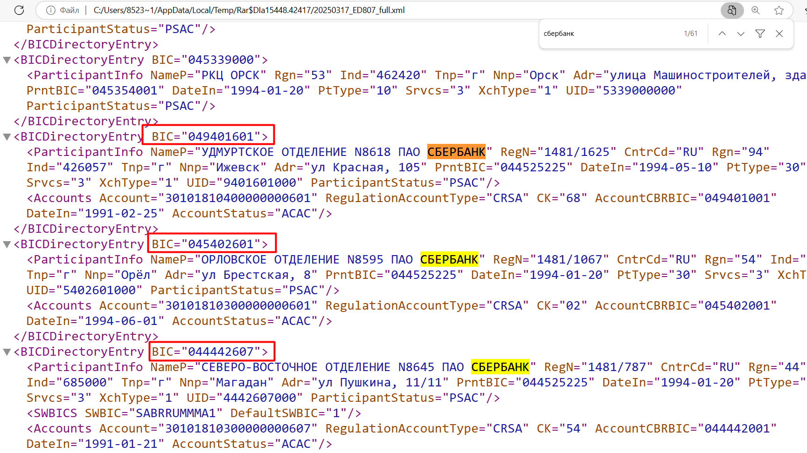Viewport: 807px width, 453px height.
Task: Collapse BICDirectoryEntry BIC 049401601 node
Action: pos(7,137)
